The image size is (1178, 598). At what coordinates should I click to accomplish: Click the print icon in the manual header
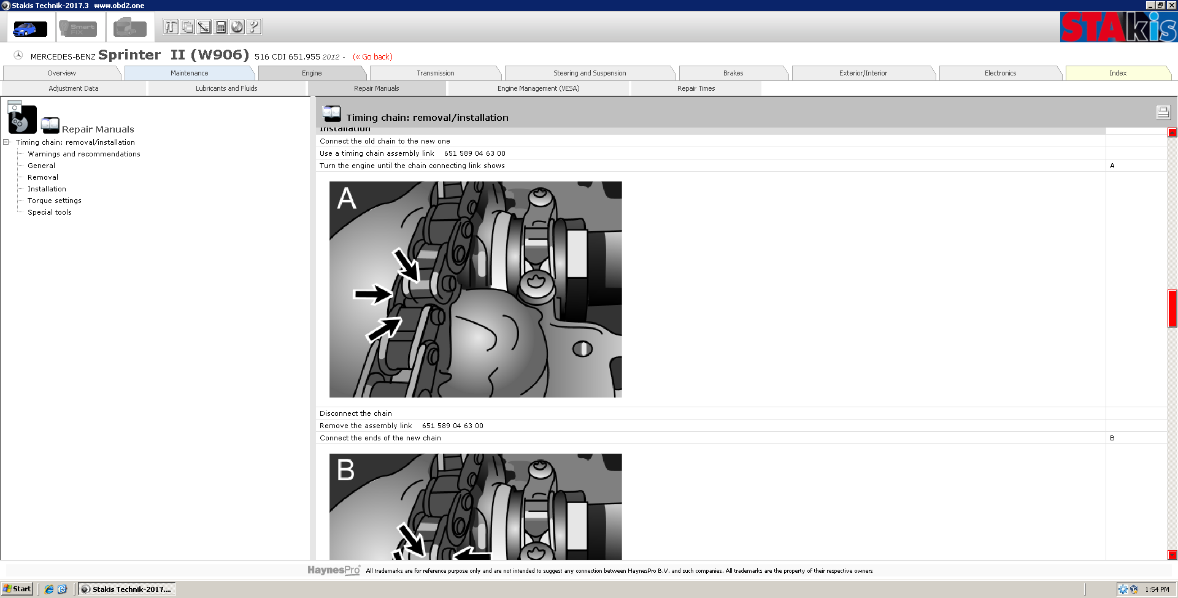click(1163, 112)
